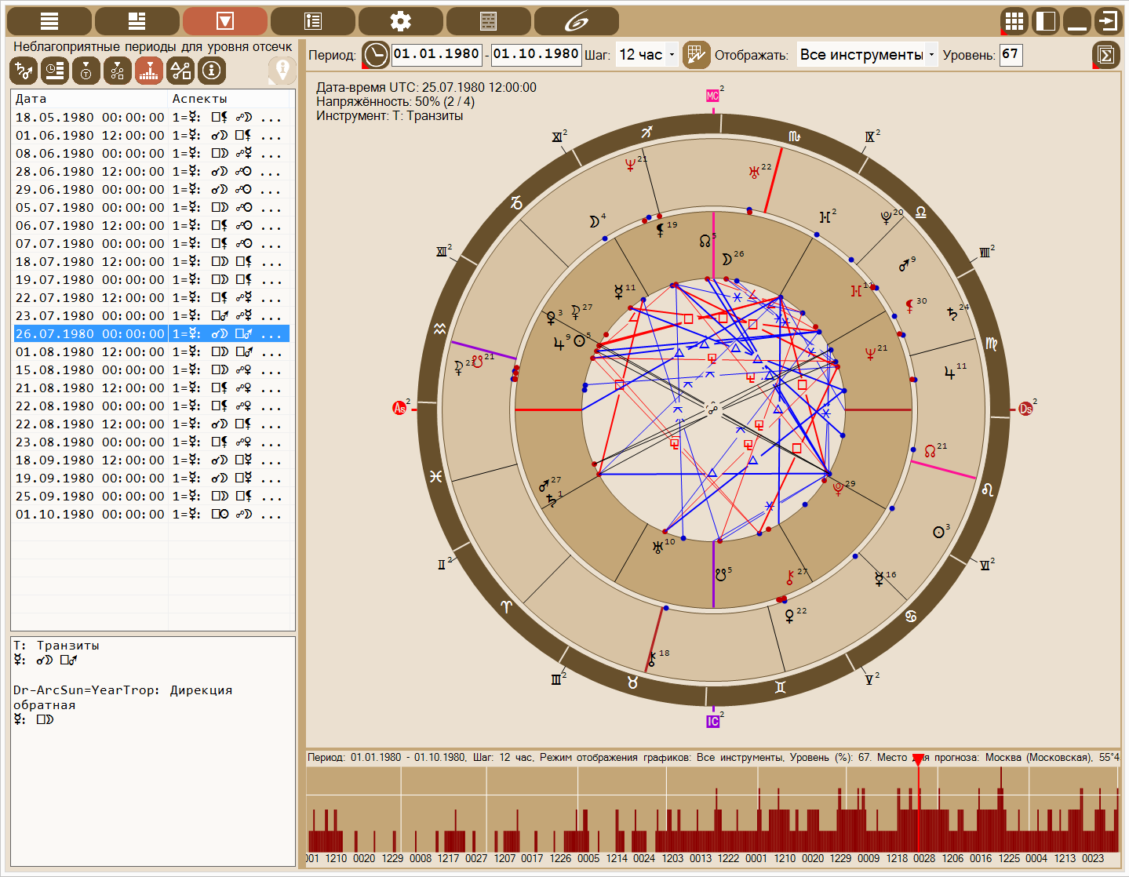Select the clock list icon in left toolbar
The image size is (1129, 877).
[x=55, y=71]
